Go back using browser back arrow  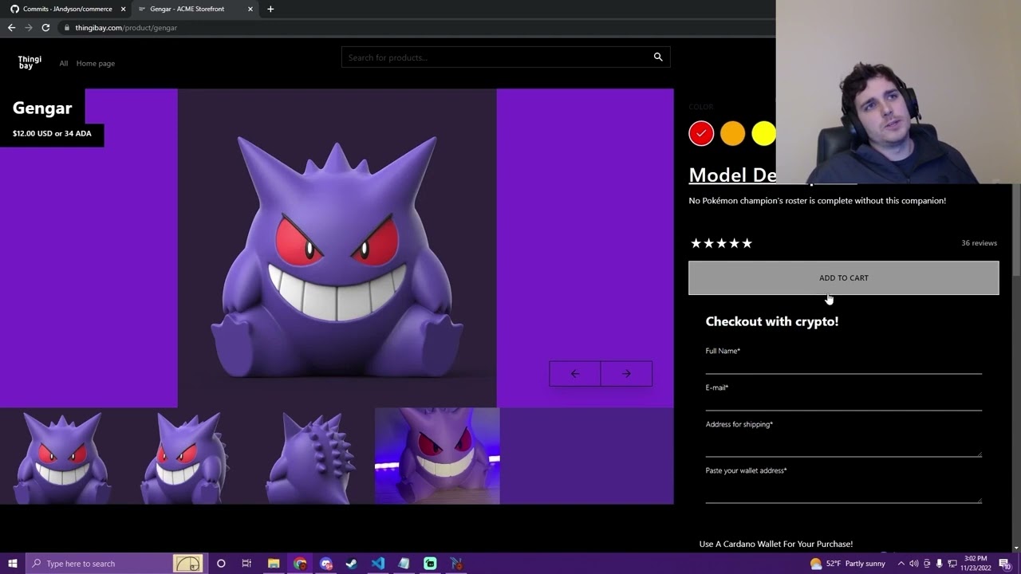[x=11, y=27]
